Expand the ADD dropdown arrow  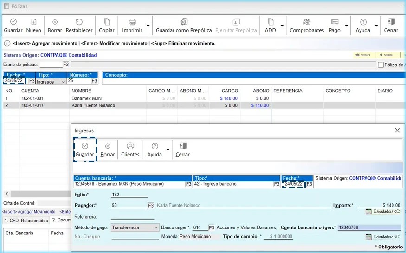tap(282, 26)
